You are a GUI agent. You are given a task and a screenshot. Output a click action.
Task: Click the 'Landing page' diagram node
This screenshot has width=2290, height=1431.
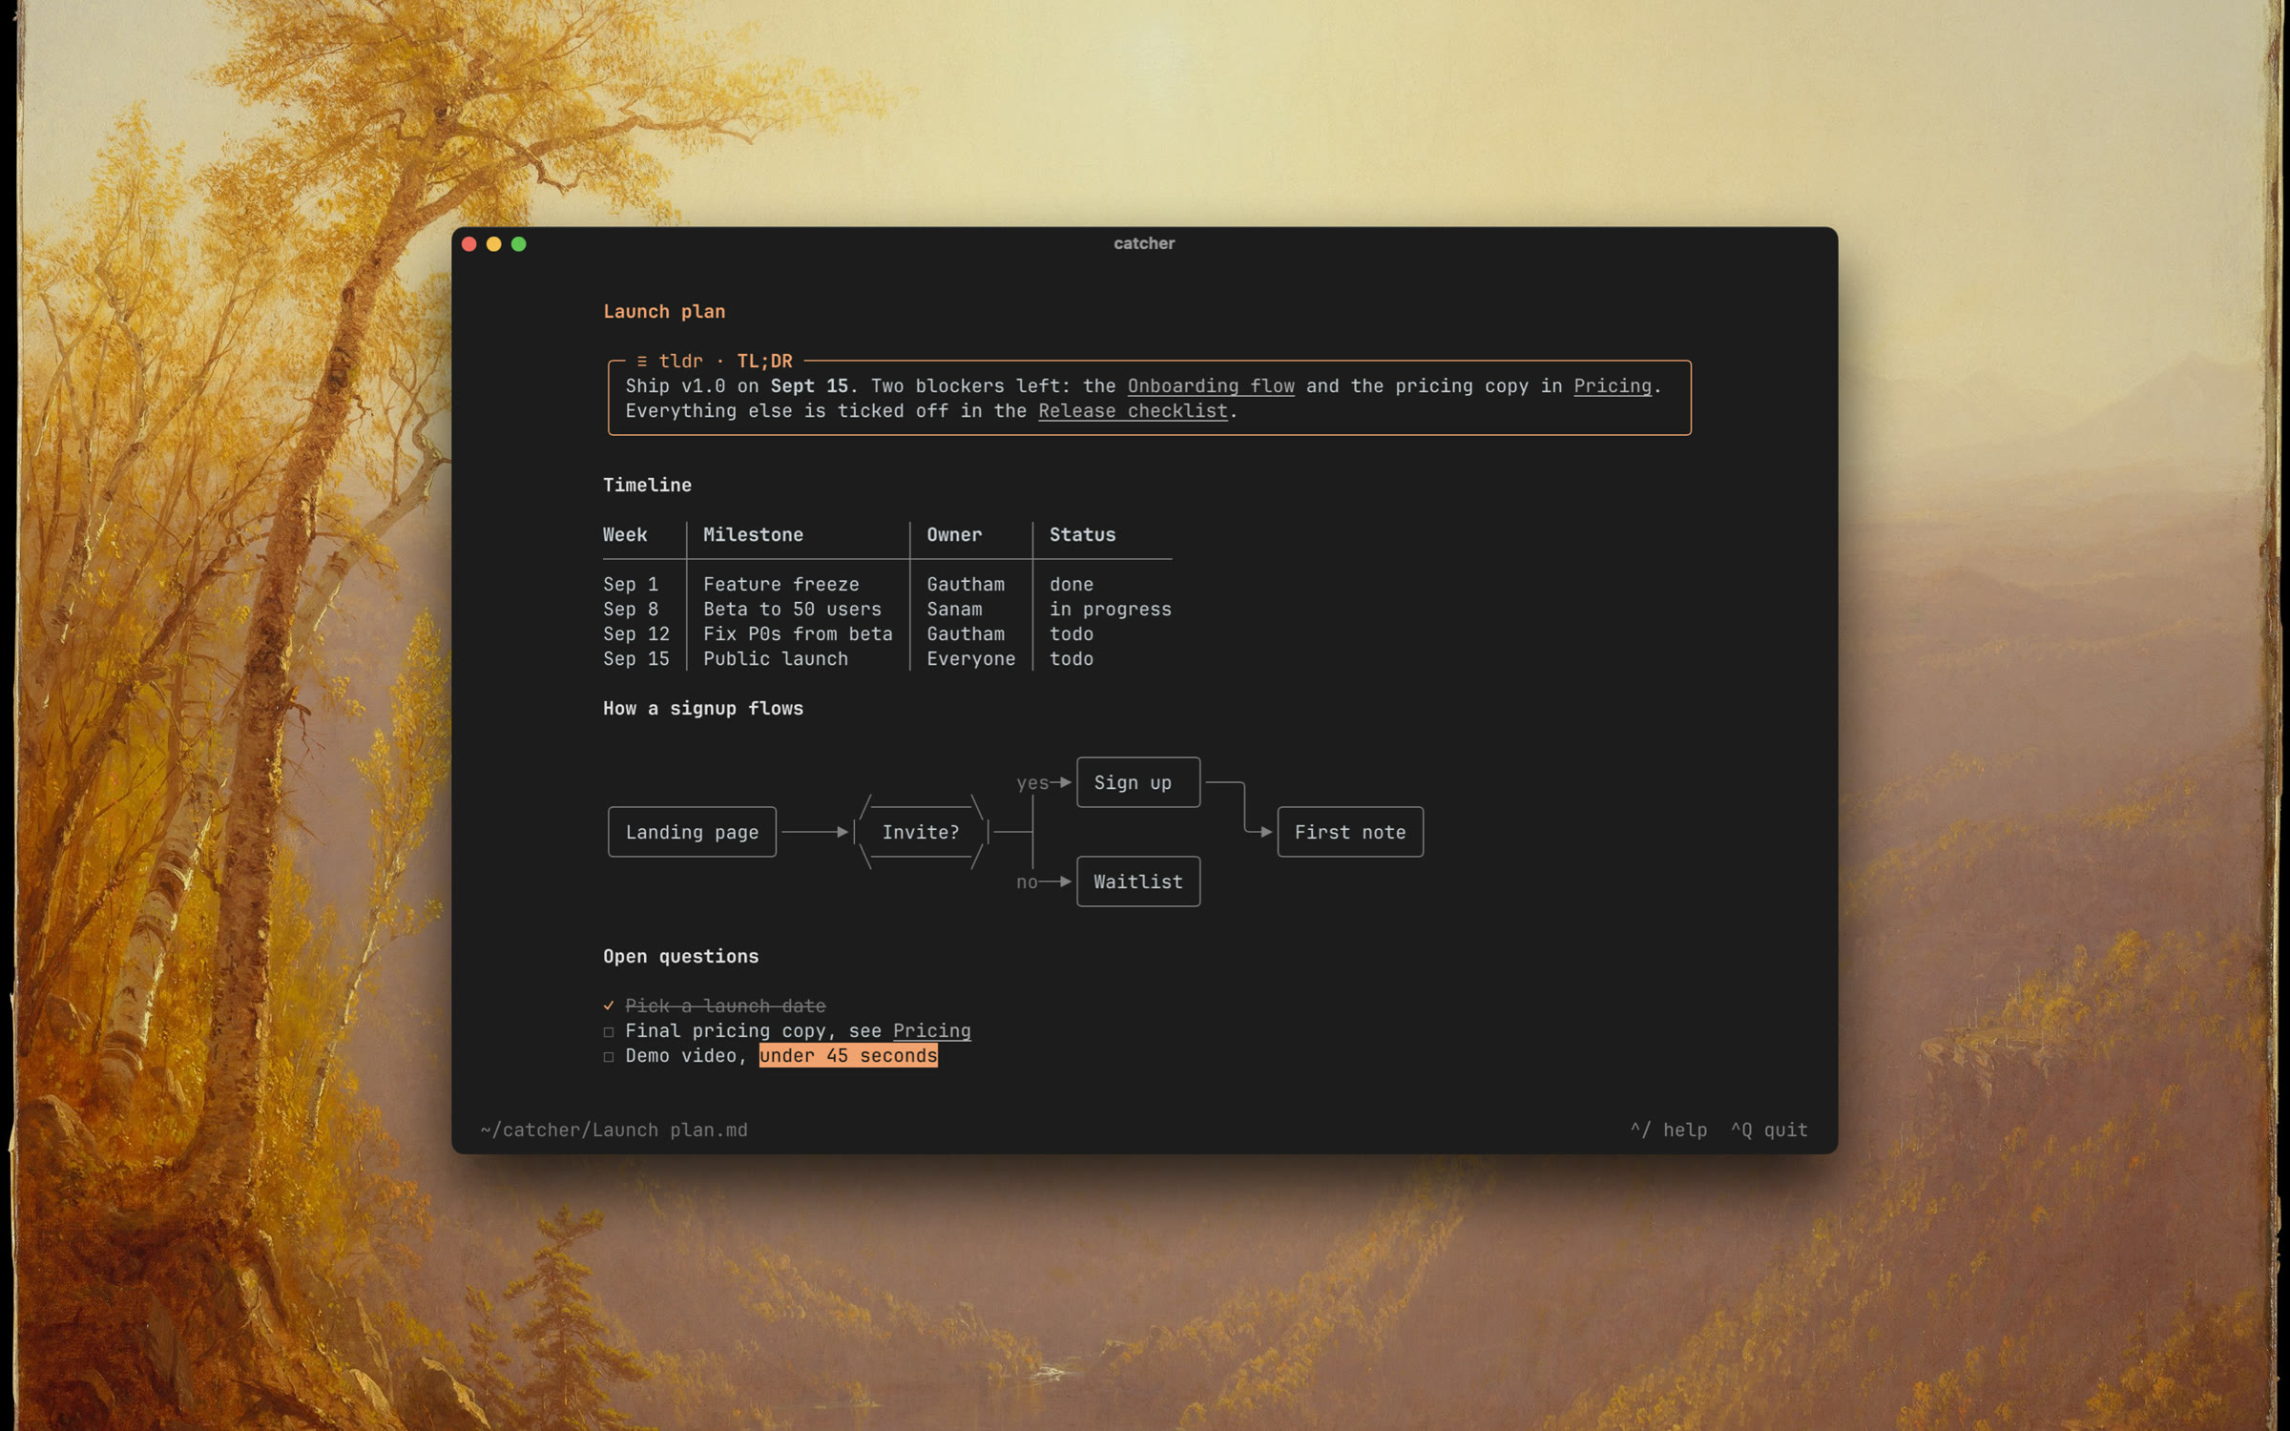point(692,833)
